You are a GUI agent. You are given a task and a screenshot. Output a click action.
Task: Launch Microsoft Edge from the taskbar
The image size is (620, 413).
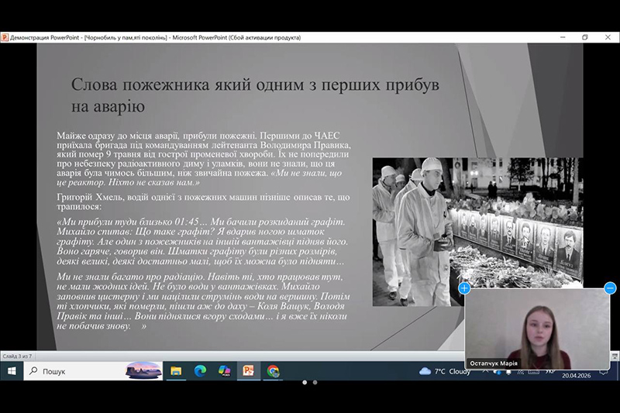[200, 371]
